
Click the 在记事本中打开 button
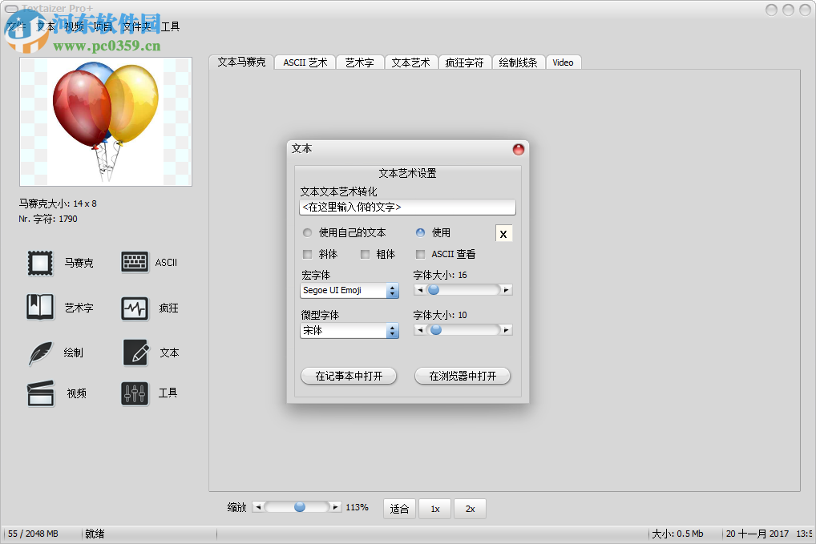349,375
